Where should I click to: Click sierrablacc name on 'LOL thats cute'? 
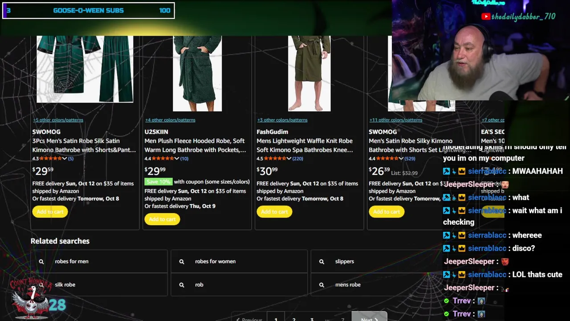[487, 275]
